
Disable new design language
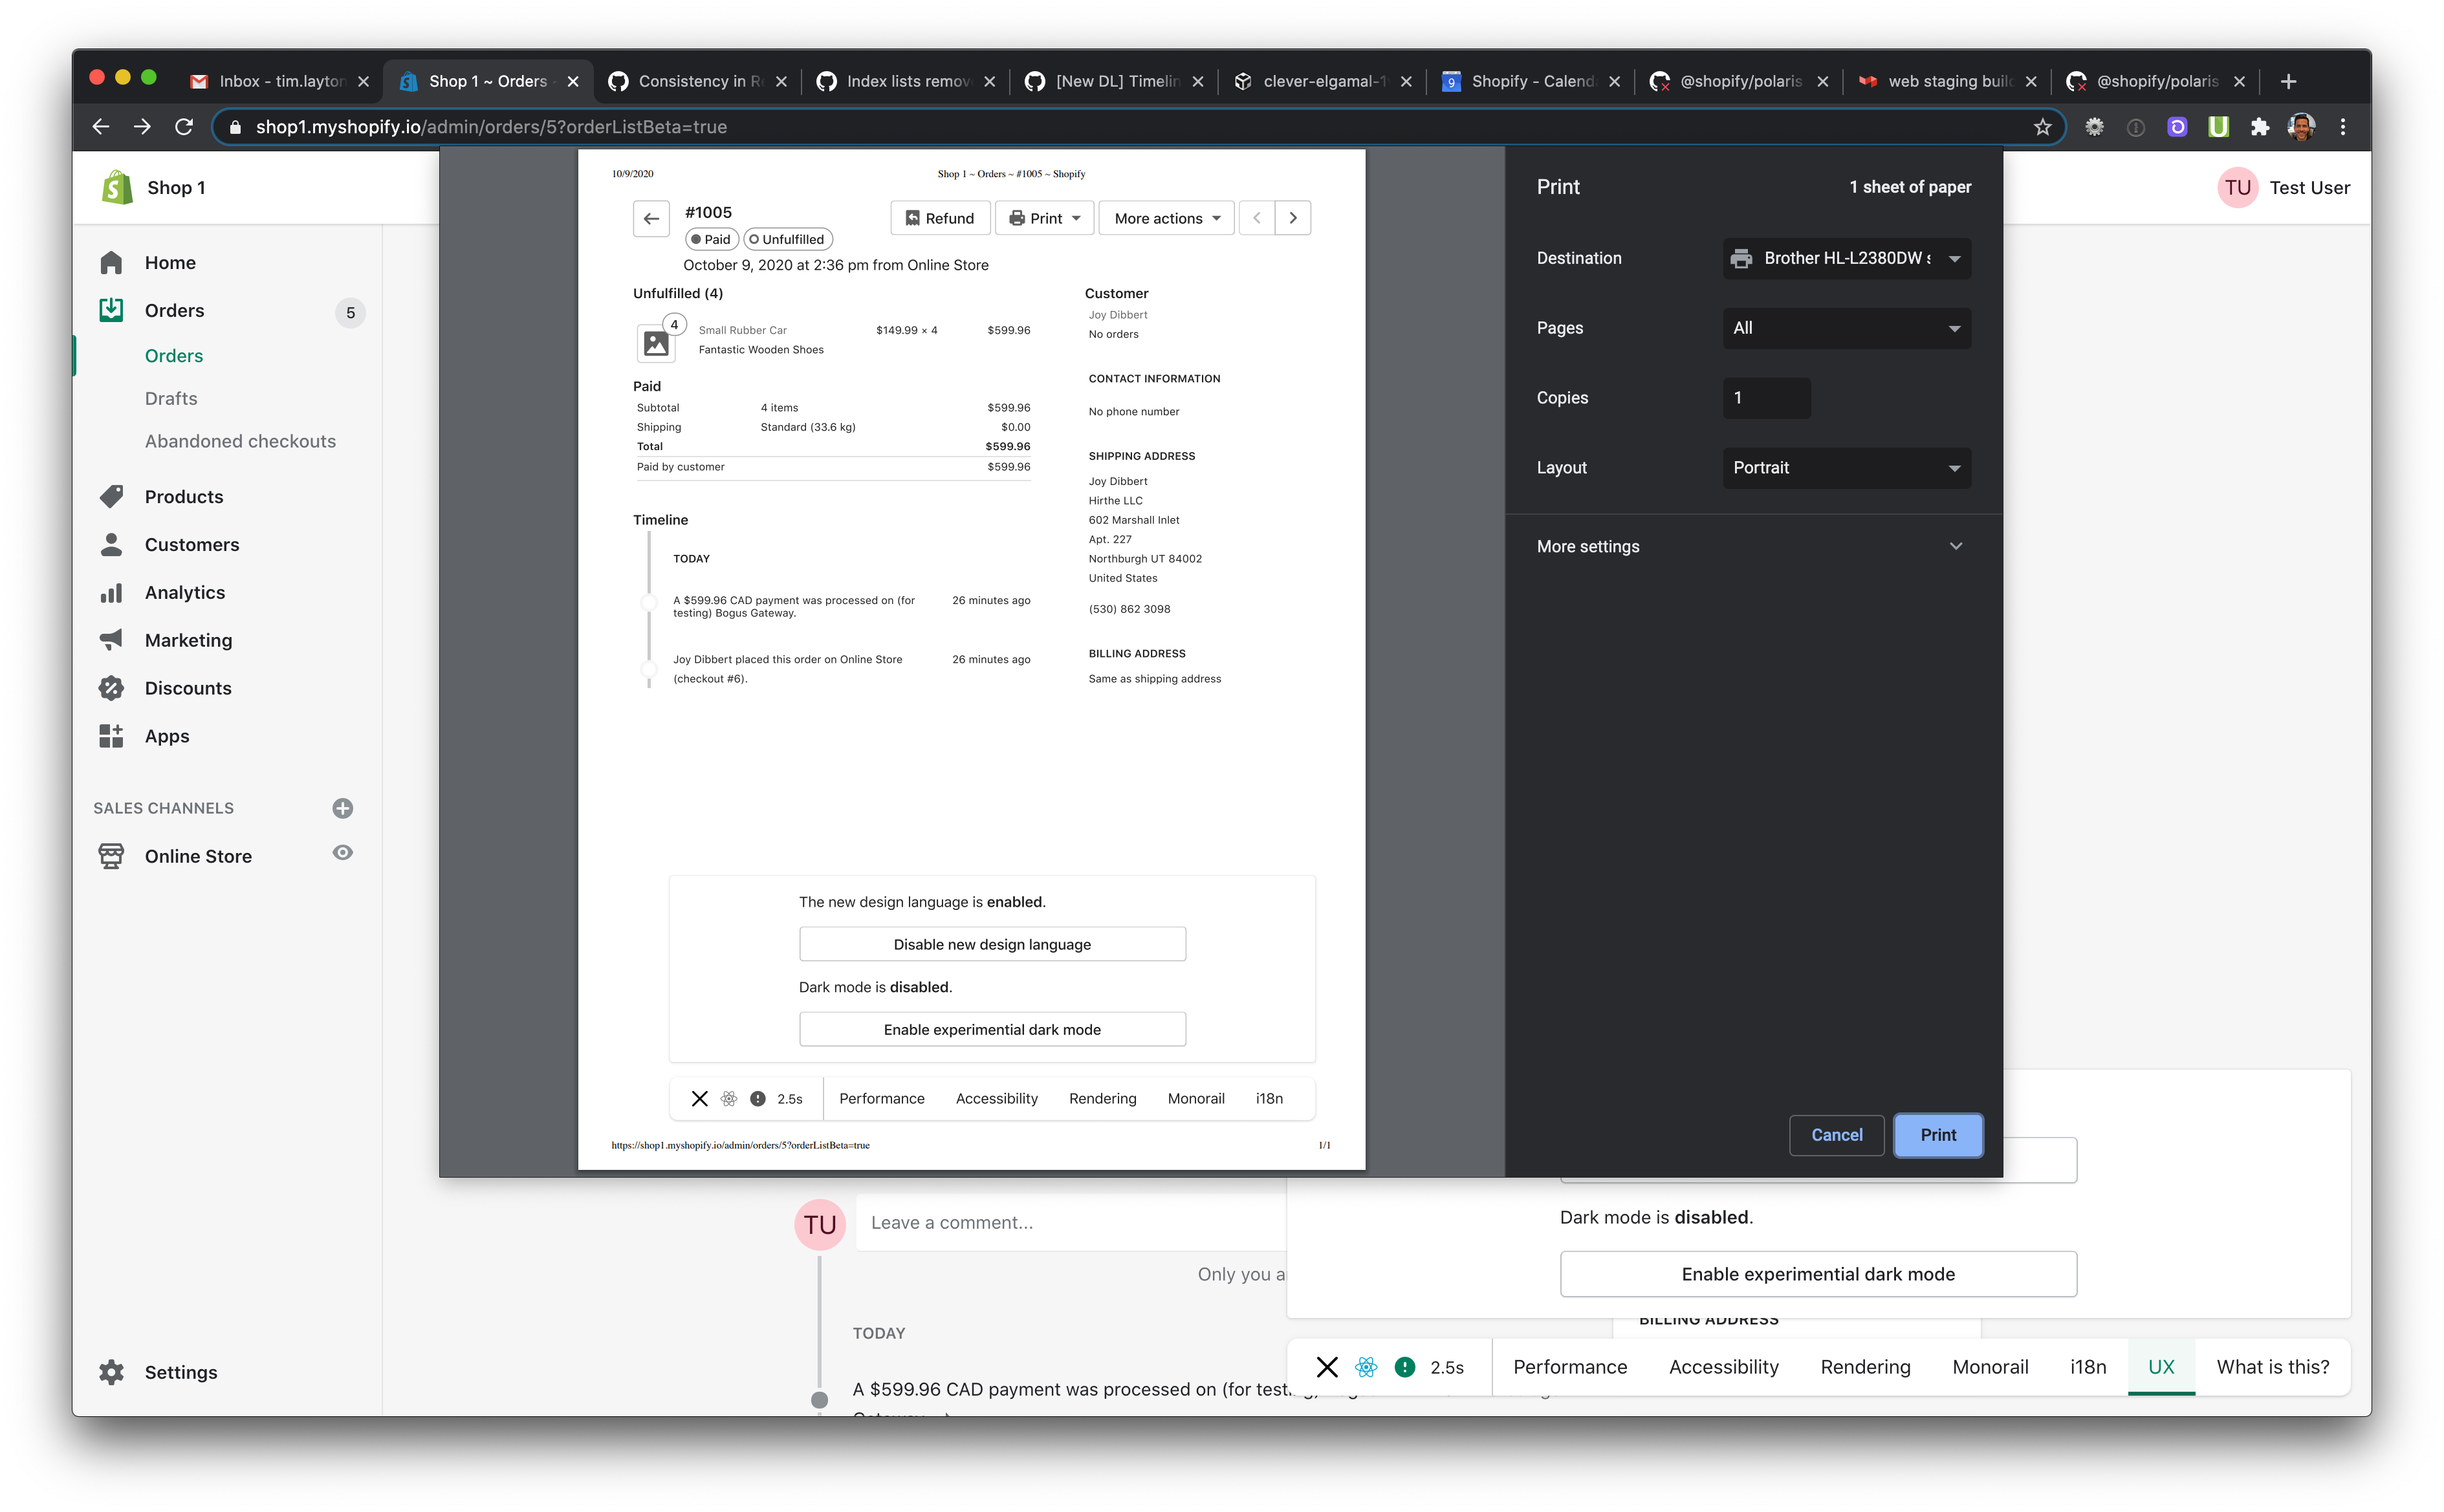(992, 943)
